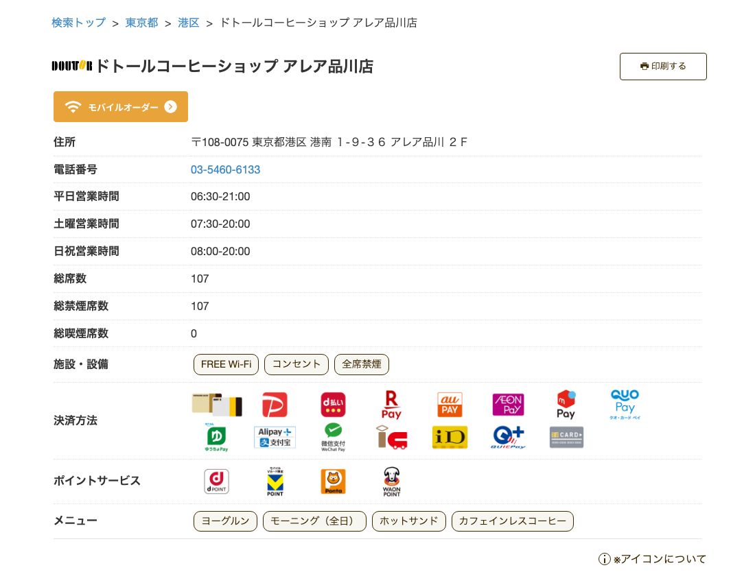This screenshot has width=755, height=583.
Task: Click the QUO Pay icon
Action: click(625, 405)
